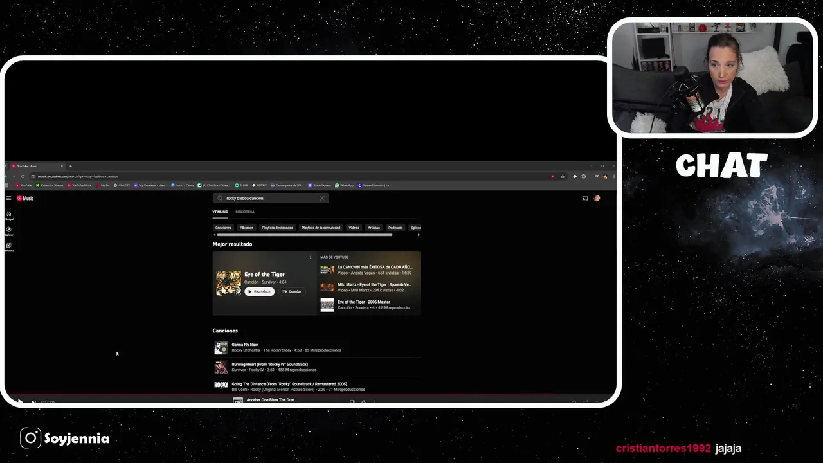Screen dimensions: 823x463
Task: Click in the search field text
Action: (245, 198)
